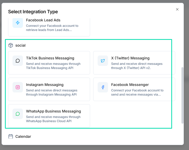This screenshot has width=189, height=150.
Task: Close the Select Integration Type dialog
Action: tap(177, 9)
